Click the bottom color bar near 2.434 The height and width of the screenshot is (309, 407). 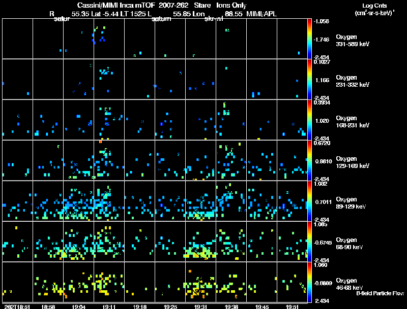click(x=309, y=282)
